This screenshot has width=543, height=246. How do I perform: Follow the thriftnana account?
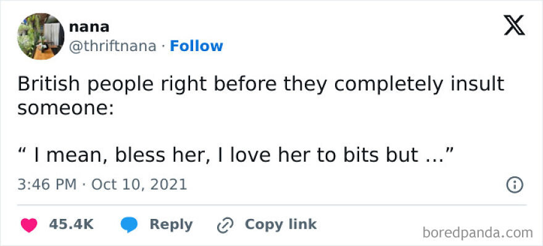196,46
